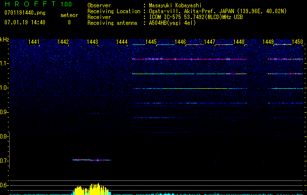
Task: Click the meteor count label
Action: click(69, 15)
